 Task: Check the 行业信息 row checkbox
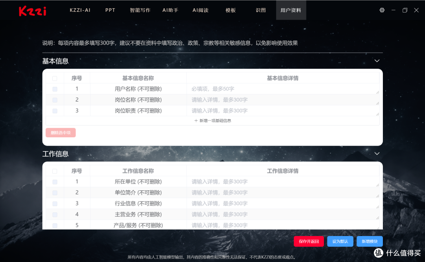coord(55,203)
